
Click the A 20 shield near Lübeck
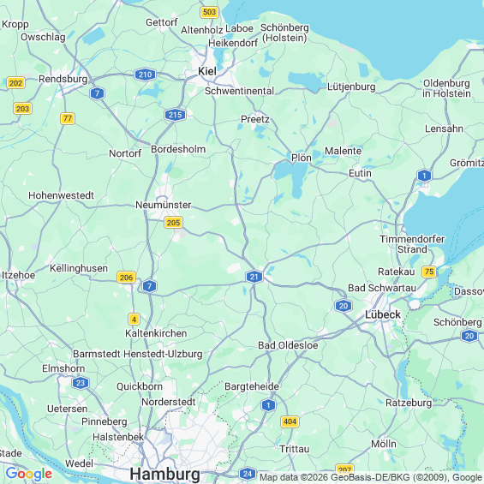coord(344,306)
